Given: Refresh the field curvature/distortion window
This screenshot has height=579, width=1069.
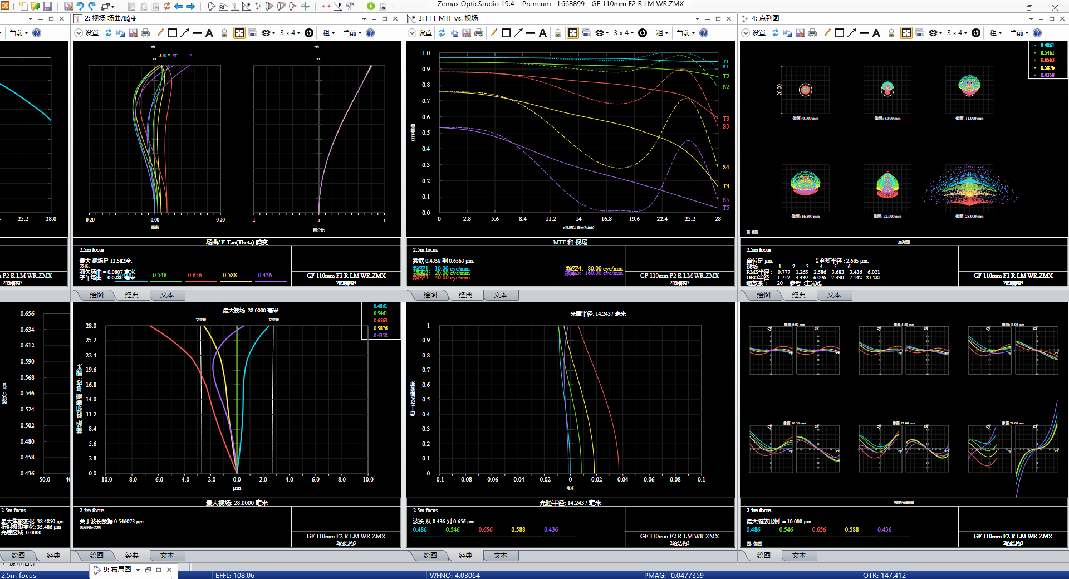Looking at the screenshot, I should coord(109,33).
